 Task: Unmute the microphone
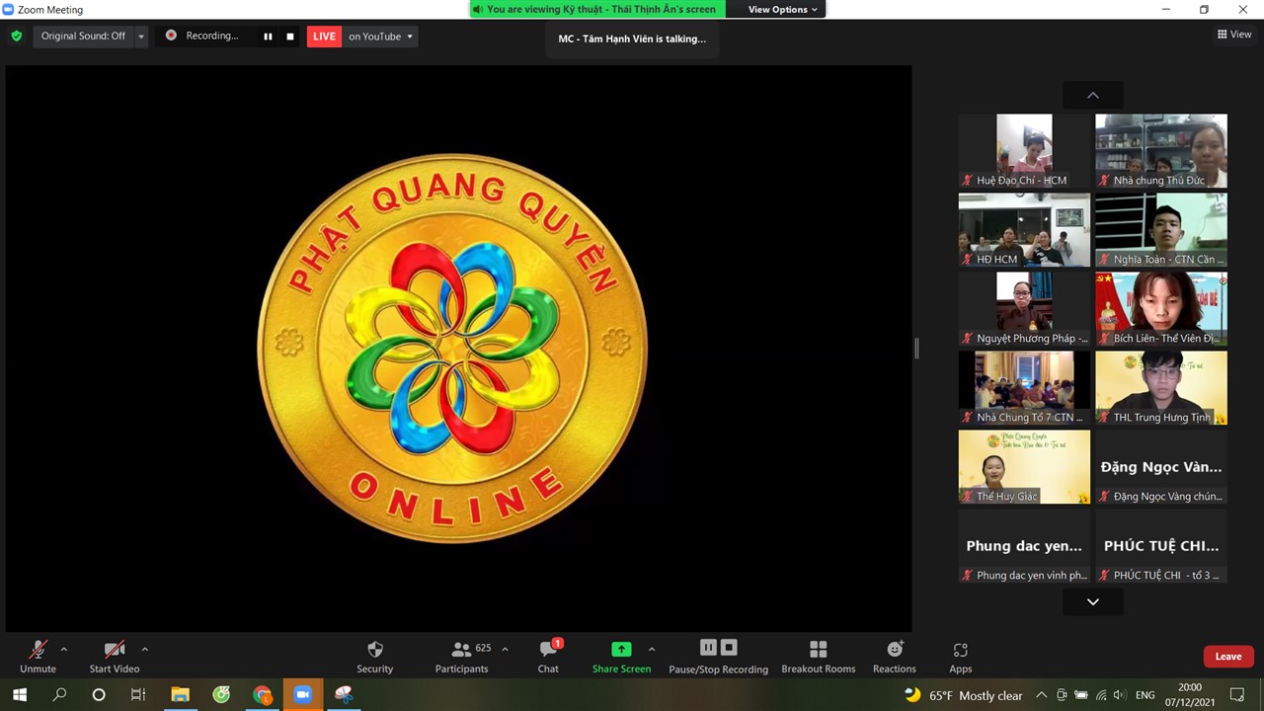click(38, 657)
